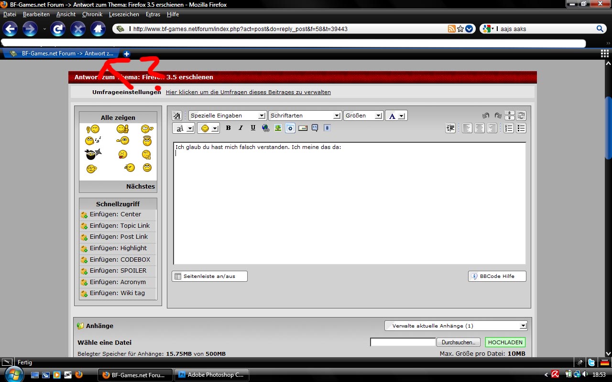612x382 pixels.
Task: Click the Durchsuchen... button
Action: [459, 342]
